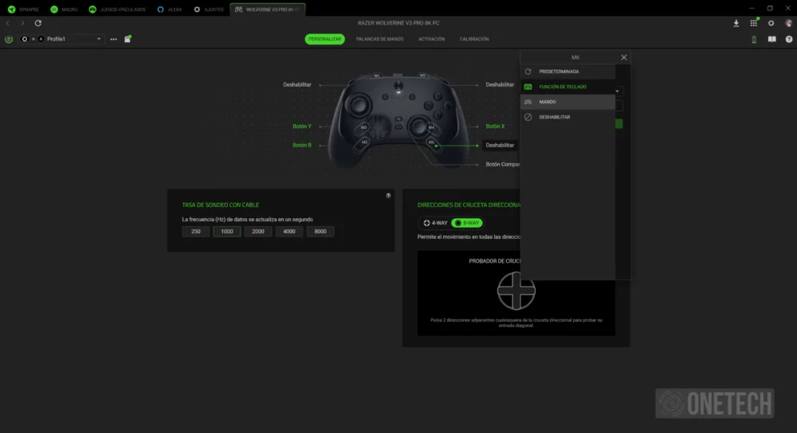
Task: Set polling rate to 8000 Hz
Action: pyautogui.click(x=320, y=232)
